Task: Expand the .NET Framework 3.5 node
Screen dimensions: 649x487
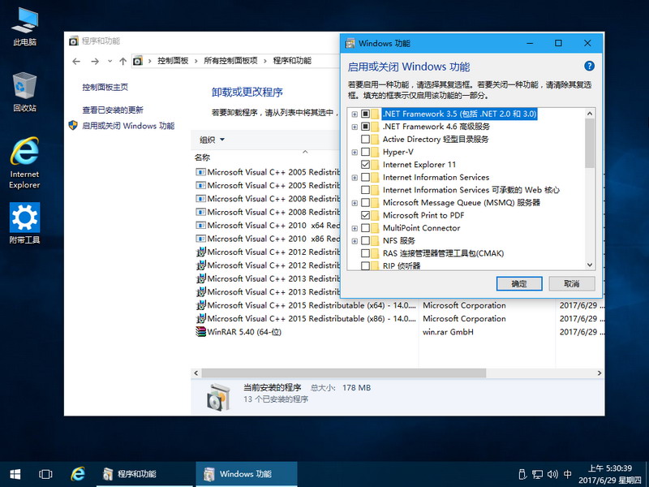Action: point(355,114)
